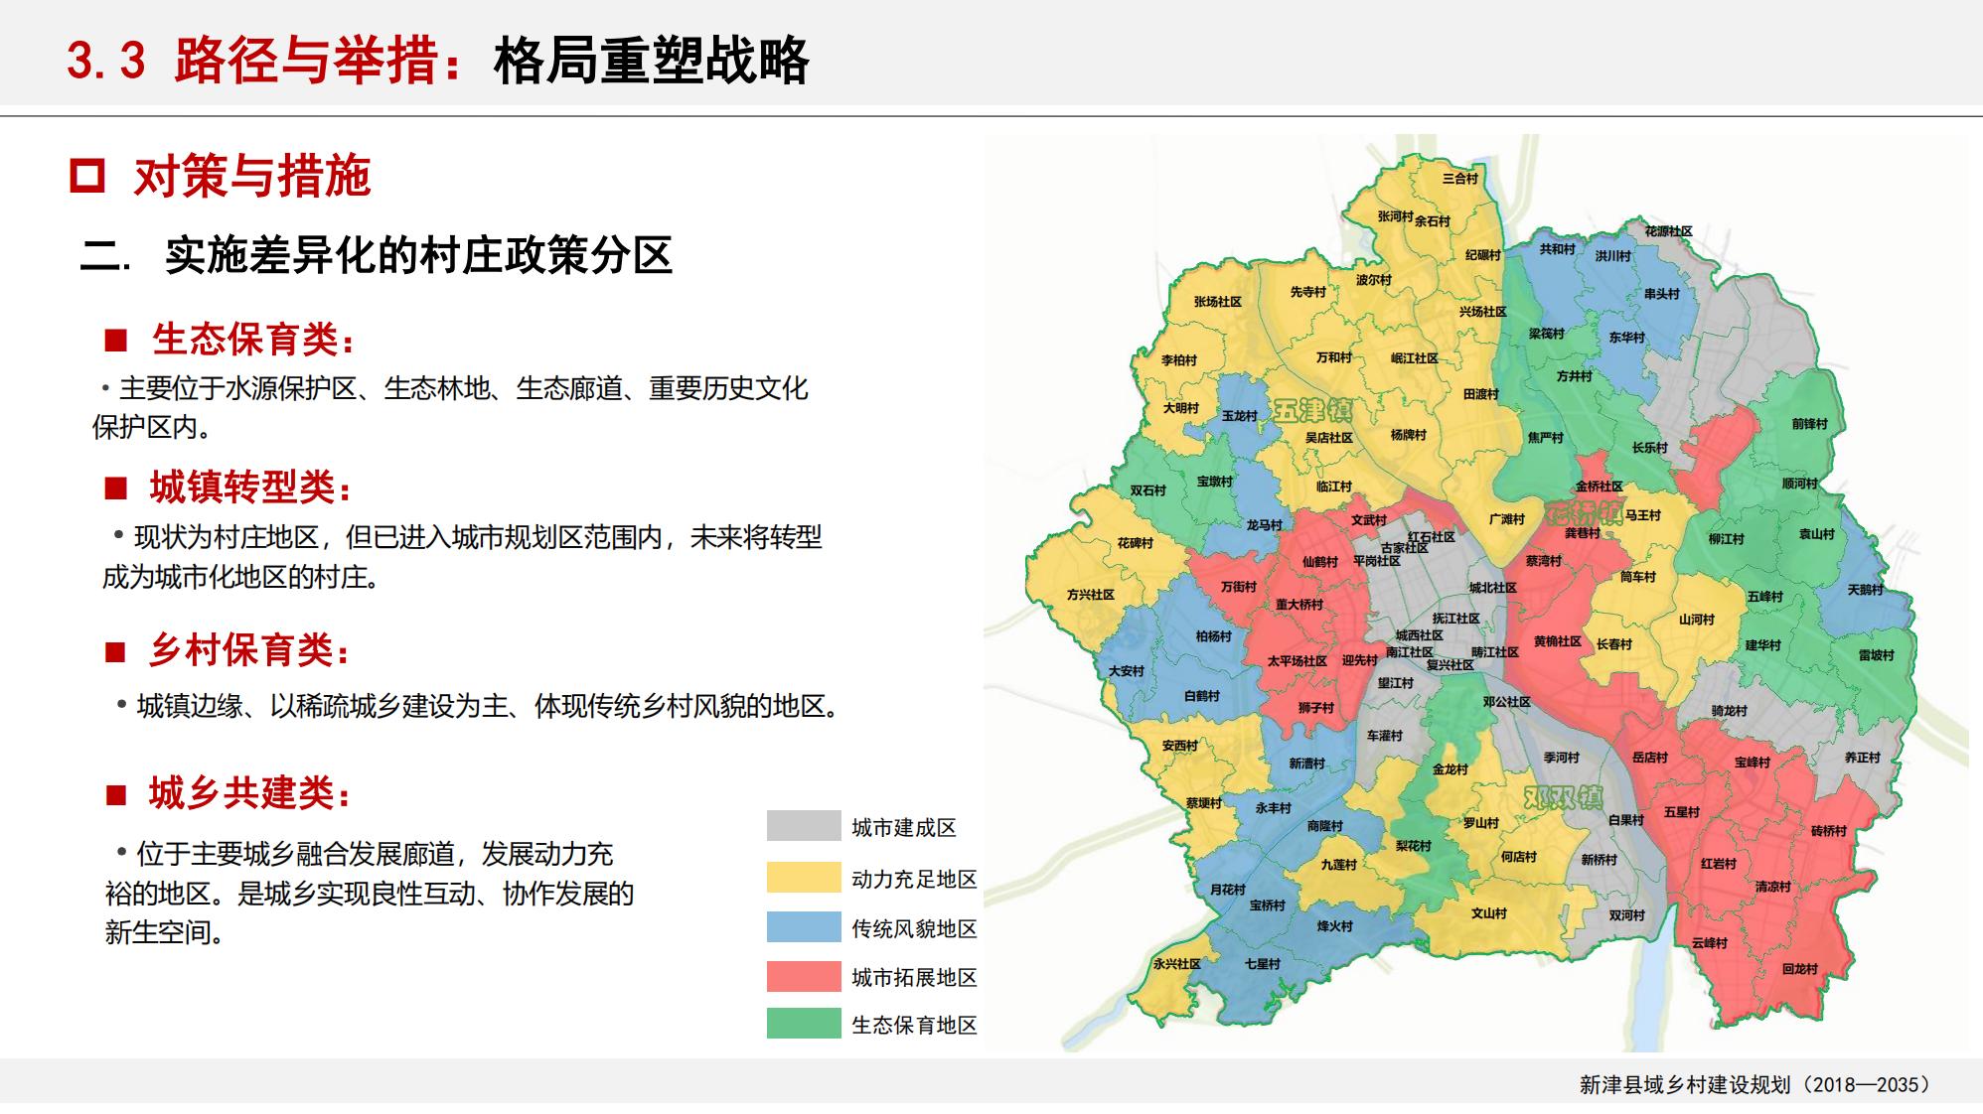Viewport: 1983px width, 1114px height.
Task: Click the 文山村 map label
Action: (1489, 913)
